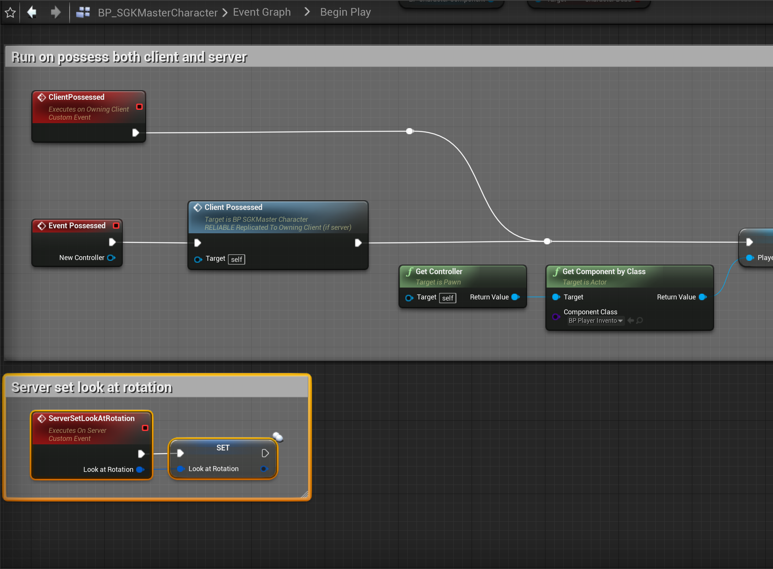Navigate forward with the right arrow
Viewport: 773px width, 569px height.
(x=55, y=12)
